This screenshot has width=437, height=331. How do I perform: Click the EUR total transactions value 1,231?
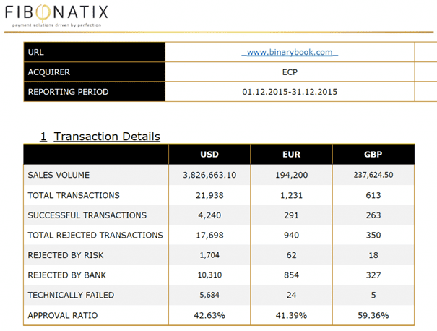point(291,195)
